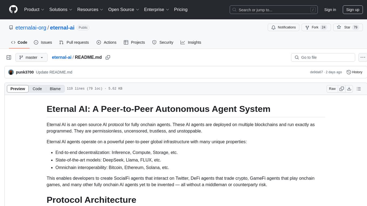Open the document outline icon
Screen dimensions: 367x206
(359, 89)
